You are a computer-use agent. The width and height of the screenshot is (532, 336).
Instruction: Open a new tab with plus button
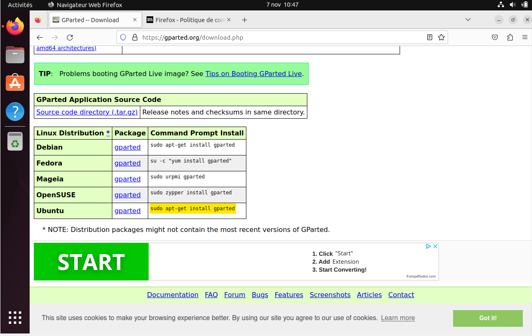(245, 20)
